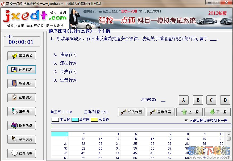
Task: Toggle 正确答题后跳转到下一题 checkbox
Action: click(x=186, y=121)
